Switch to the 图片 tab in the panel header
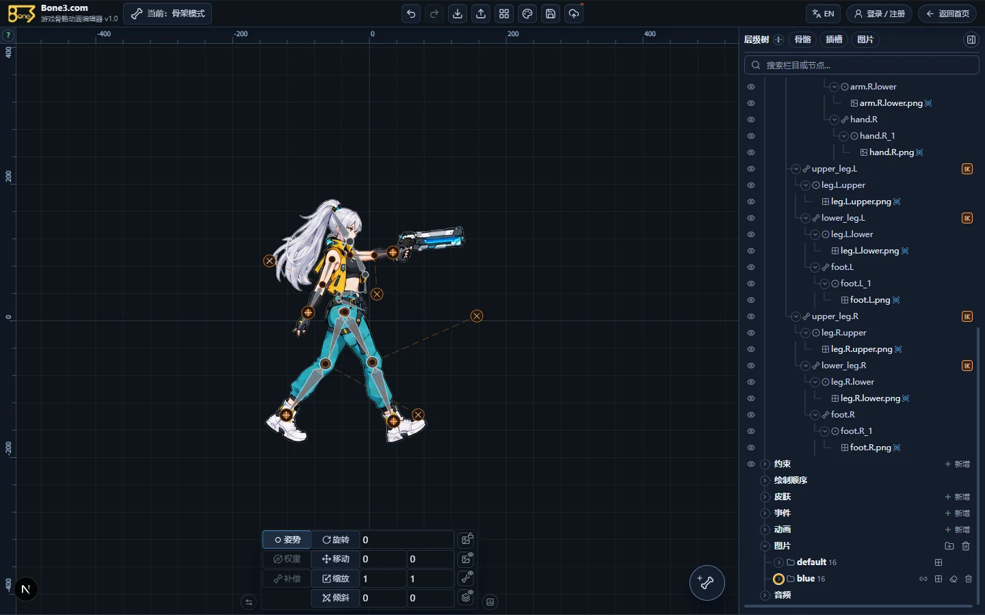Image resolution: width=985 pixels, height=615 pixels. click(865, 40)
